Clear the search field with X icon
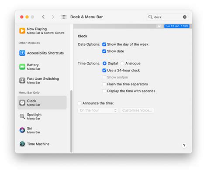The width and height of the screenshot is (207, 173). tap(185, 17)
